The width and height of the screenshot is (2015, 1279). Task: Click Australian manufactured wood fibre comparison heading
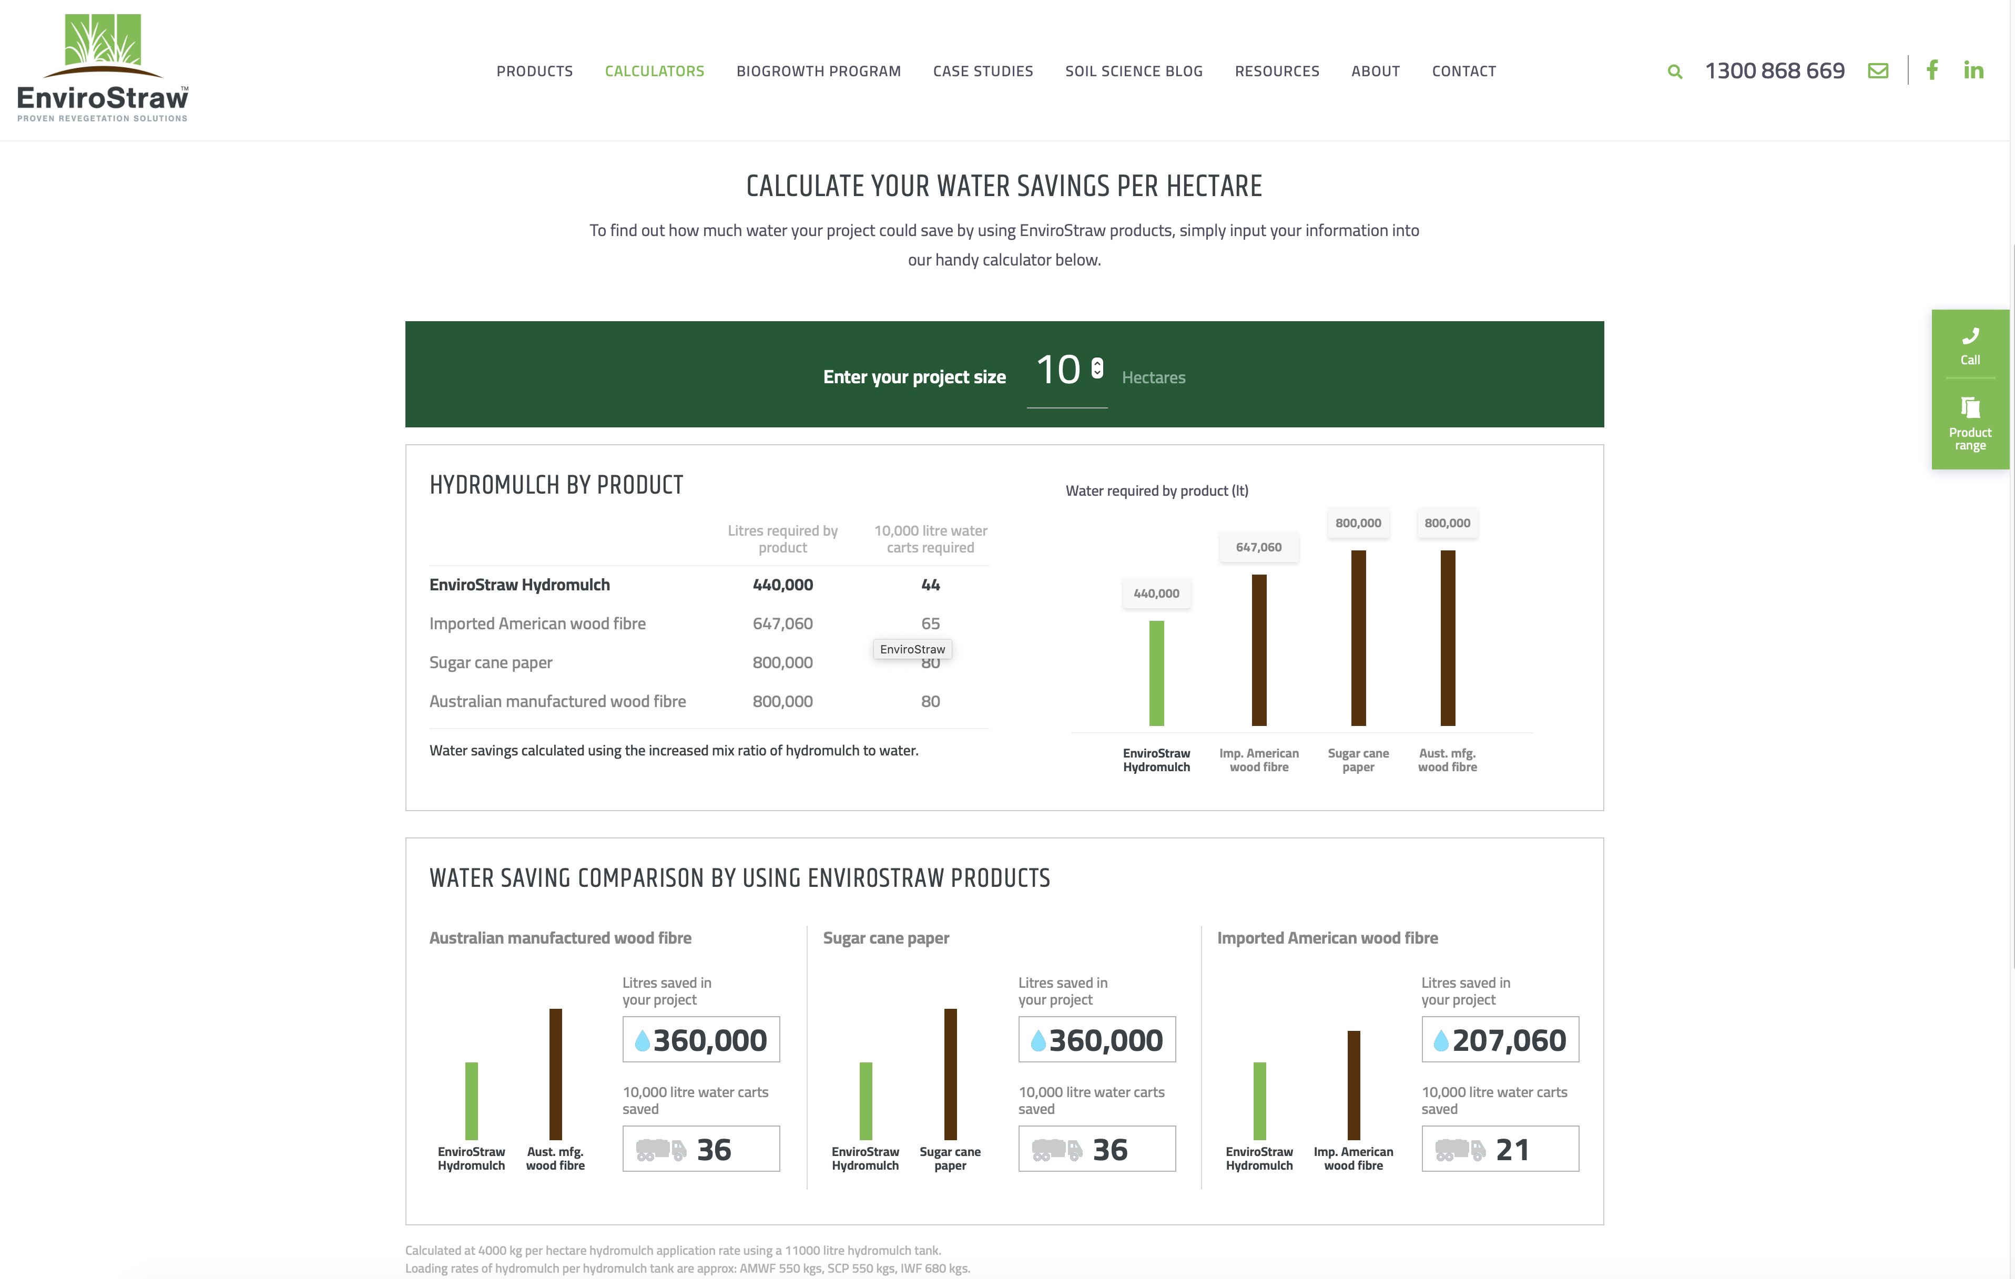coord(560,938)
